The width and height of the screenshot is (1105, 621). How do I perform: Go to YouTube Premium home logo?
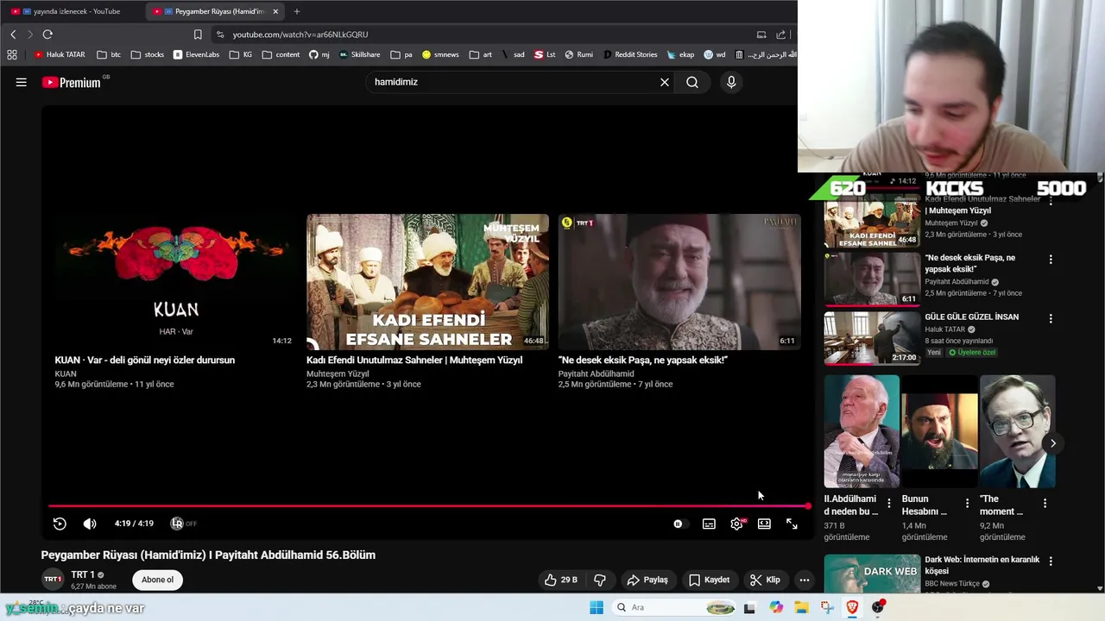tap(72, 82)
